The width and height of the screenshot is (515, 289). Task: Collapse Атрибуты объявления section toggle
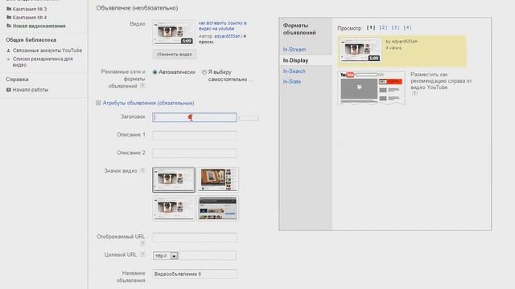98,103
